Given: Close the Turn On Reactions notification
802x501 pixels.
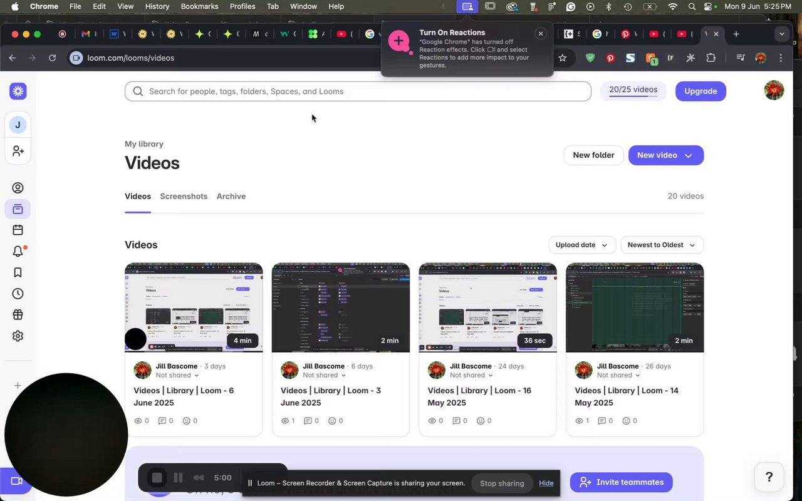Looking at the screenshot, I should click(x=541, y=34).
